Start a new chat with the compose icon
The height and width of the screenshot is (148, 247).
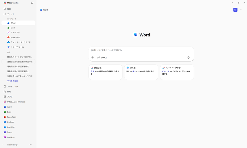235,10
